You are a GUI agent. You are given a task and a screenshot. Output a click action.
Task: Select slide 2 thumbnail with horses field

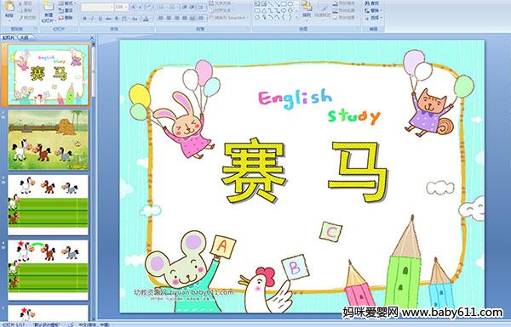[x=49, y=140]
